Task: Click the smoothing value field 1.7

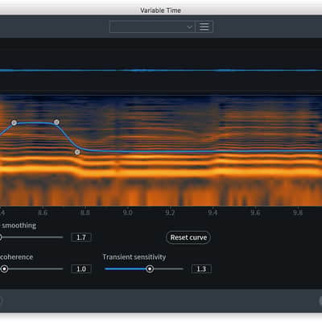Action: 81,237
